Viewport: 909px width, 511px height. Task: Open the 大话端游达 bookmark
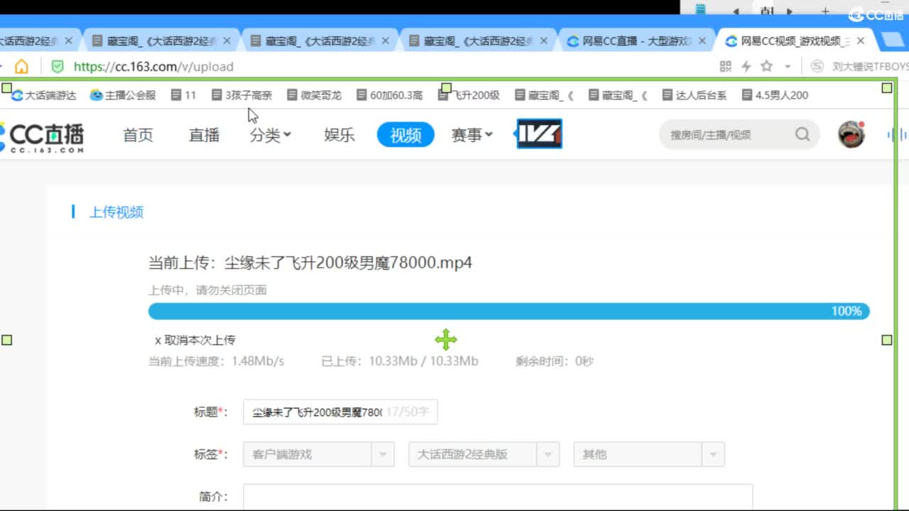point(43,95)
